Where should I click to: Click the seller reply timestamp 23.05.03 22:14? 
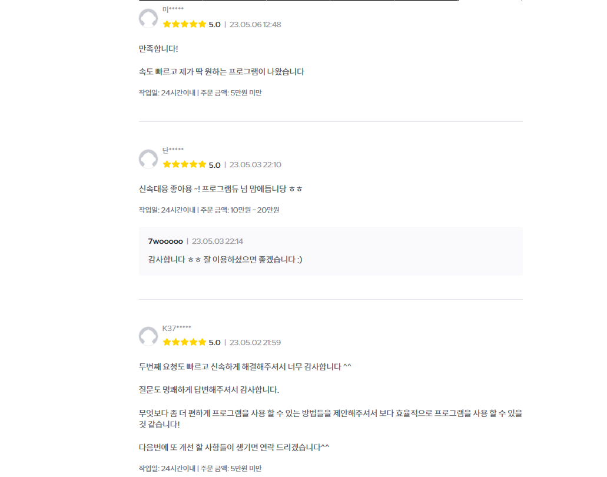[217, 241]
